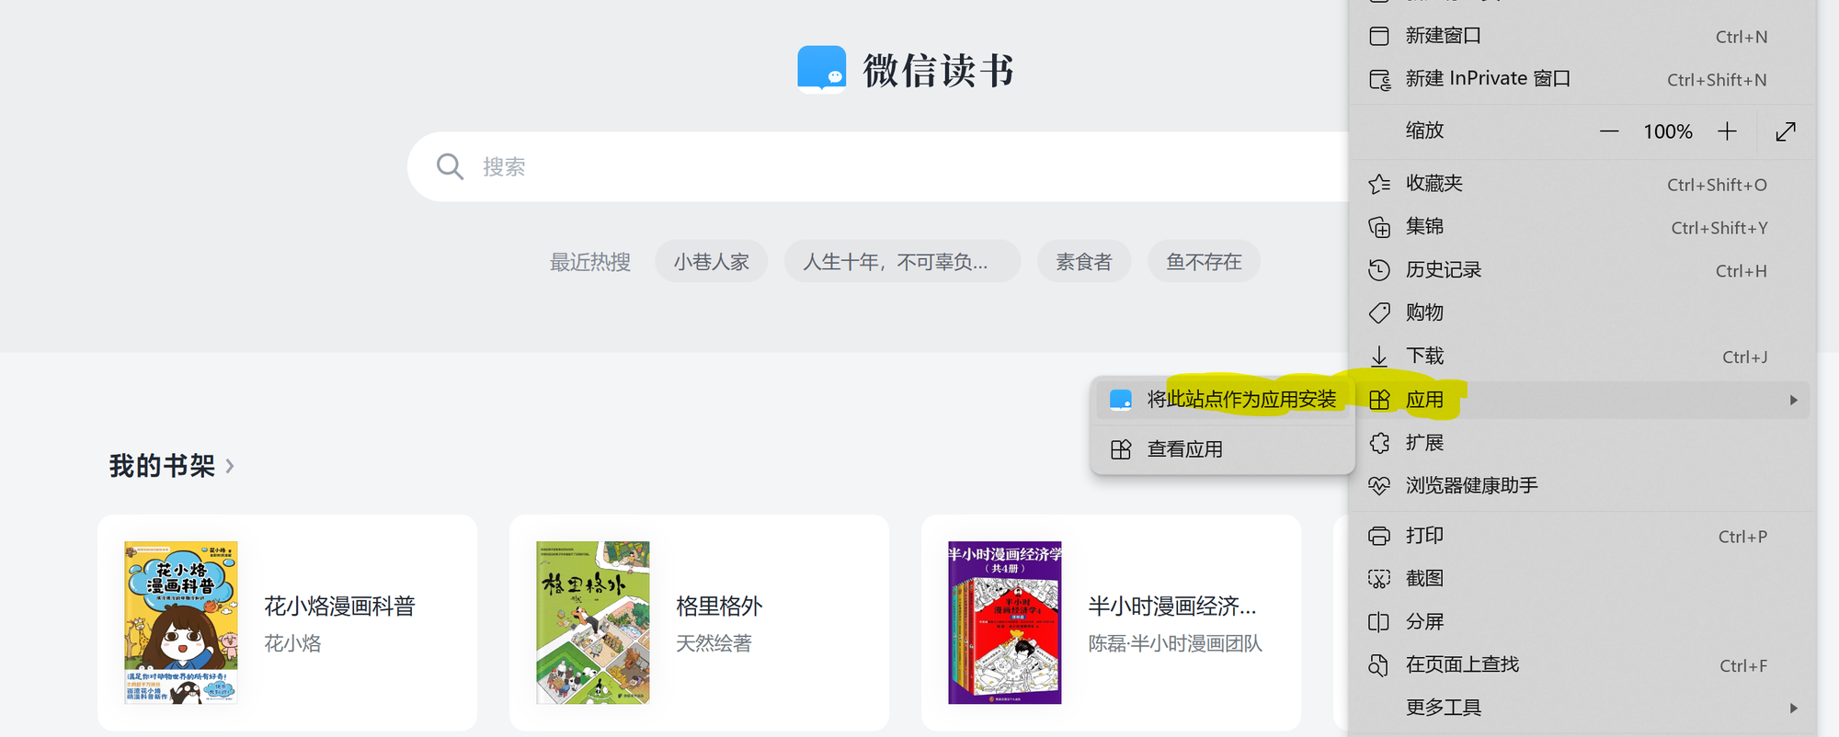Click the WeRead logo icon at top
The height and width of the screenshot is (737, 1839).
821,70
